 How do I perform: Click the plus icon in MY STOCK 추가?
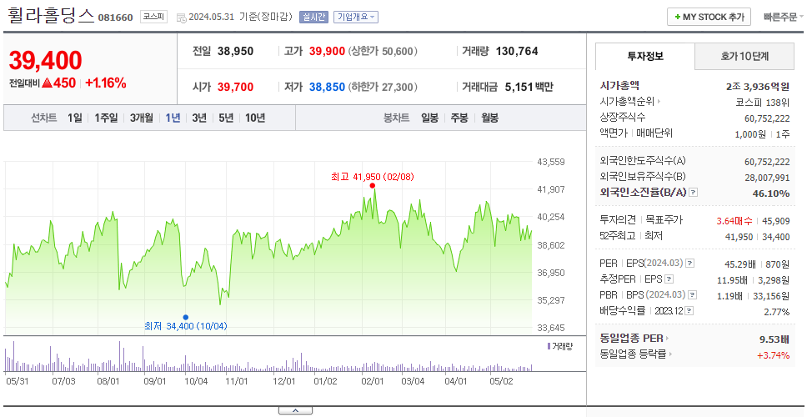click(677, 17)
